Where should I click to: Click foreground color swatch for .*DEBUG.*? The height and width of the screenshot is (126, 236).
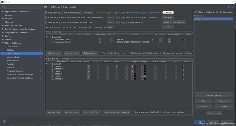click(x=145, y=76)
